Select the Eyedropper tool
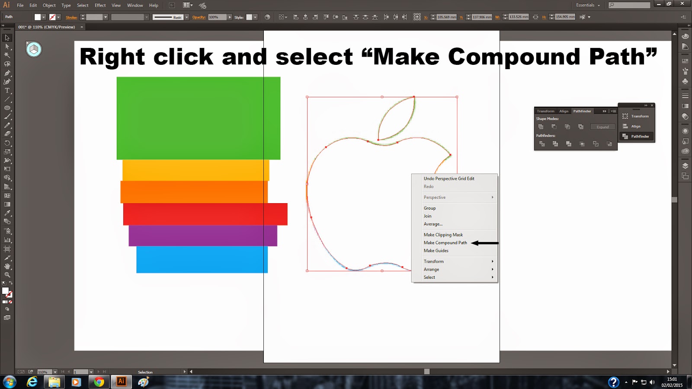The width and height of the screenshot is (692, 389). (7, 213)
